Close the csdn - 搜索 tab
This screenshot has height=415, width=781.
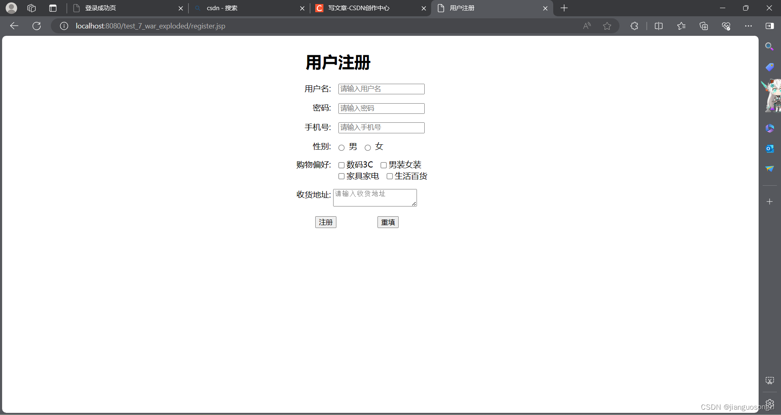(302, 8)
